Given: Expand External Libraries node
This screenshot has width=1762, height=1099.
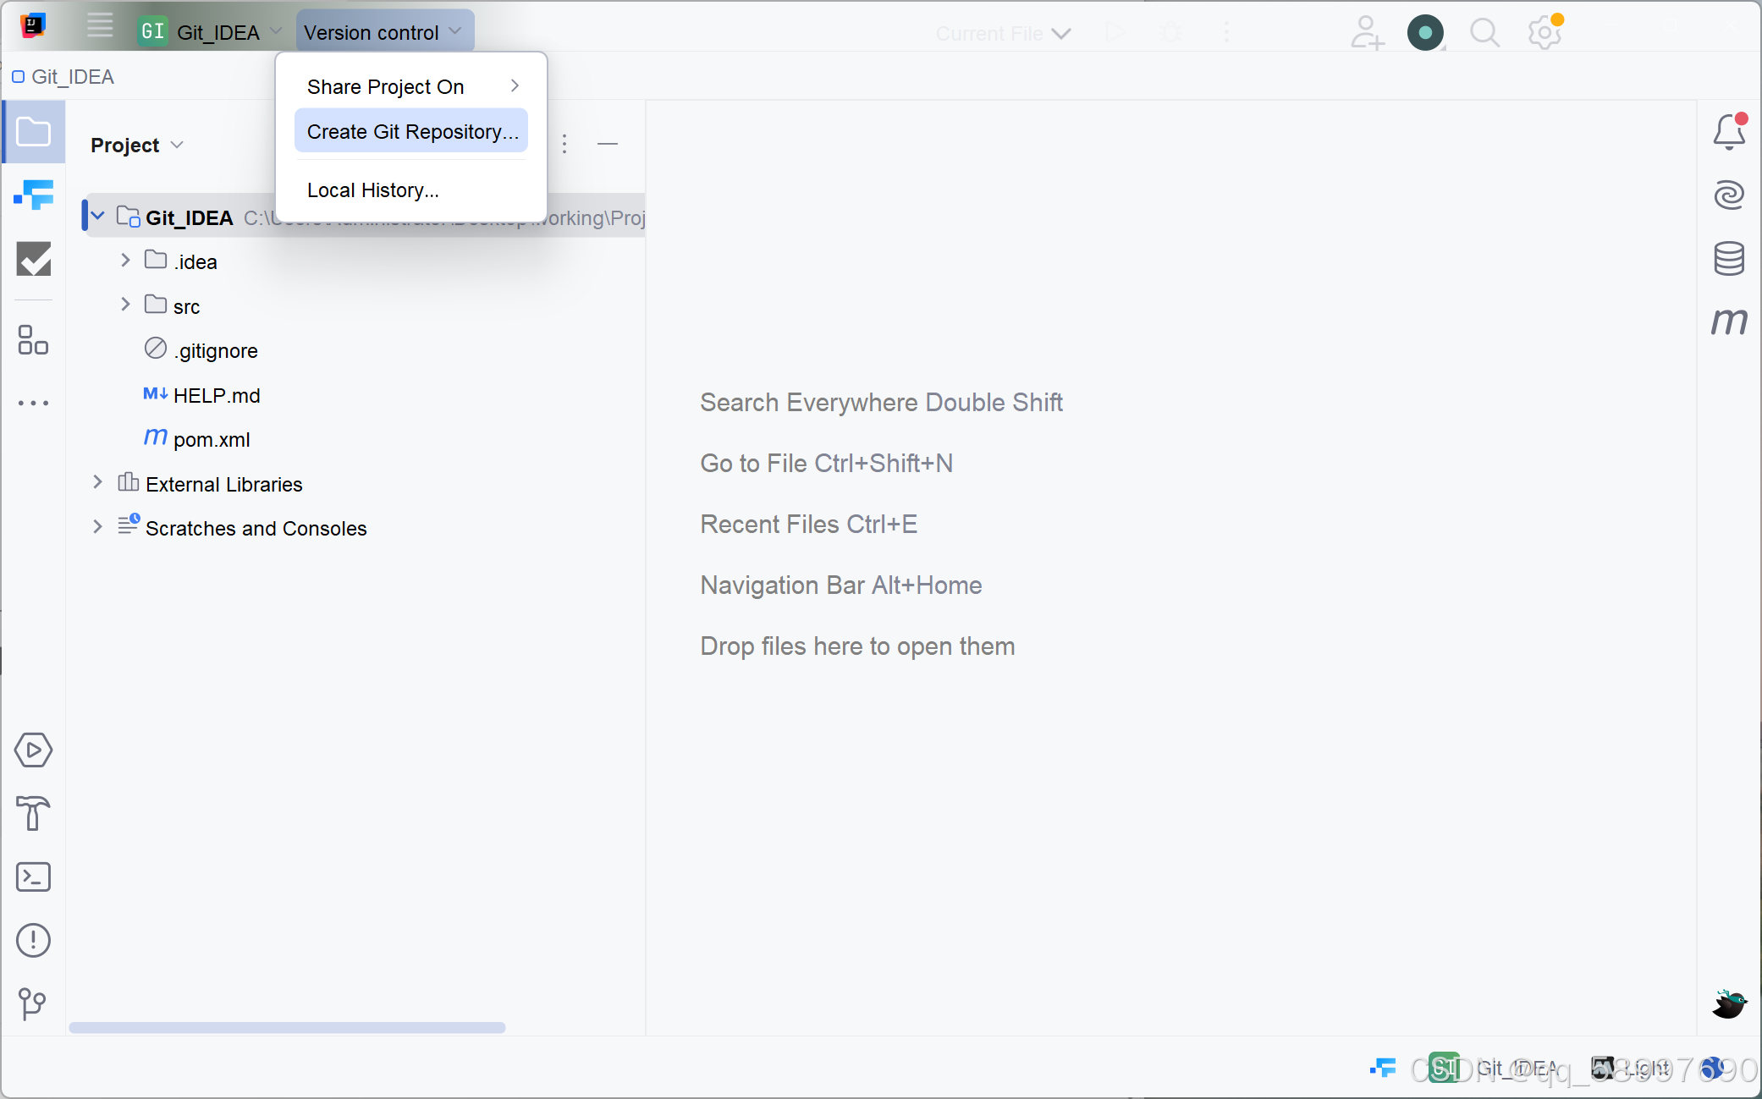Looking at the screenshot, I should [x=97, y=482].
